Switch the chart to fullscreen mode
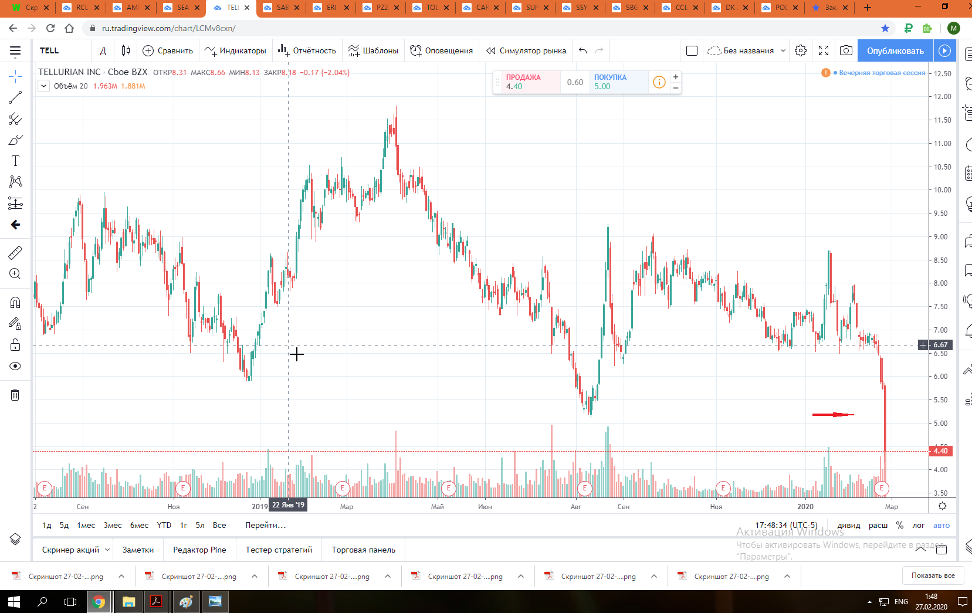The height and width of the screenshot is (613, 972). coord(824,50)
